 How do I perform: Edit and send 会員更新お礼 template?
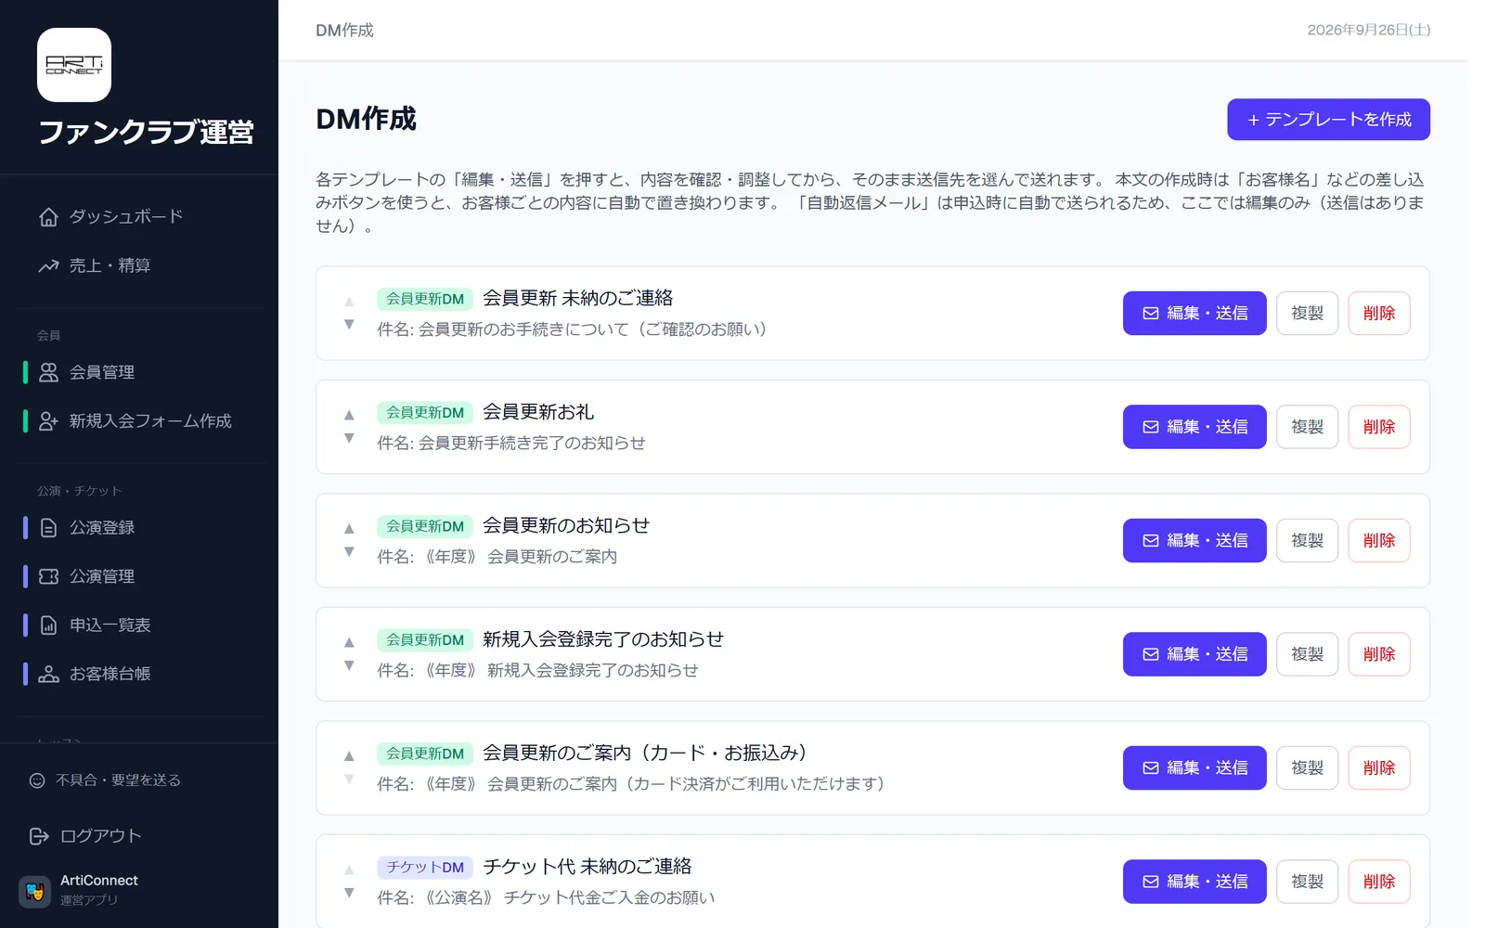(x=1194, y=427)
